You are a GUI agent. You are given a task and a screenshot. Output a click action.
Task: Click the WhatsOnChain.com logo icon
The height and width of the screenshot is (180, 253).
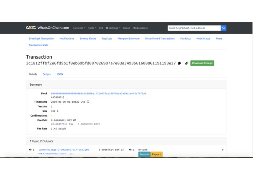(x=31, y=28)
